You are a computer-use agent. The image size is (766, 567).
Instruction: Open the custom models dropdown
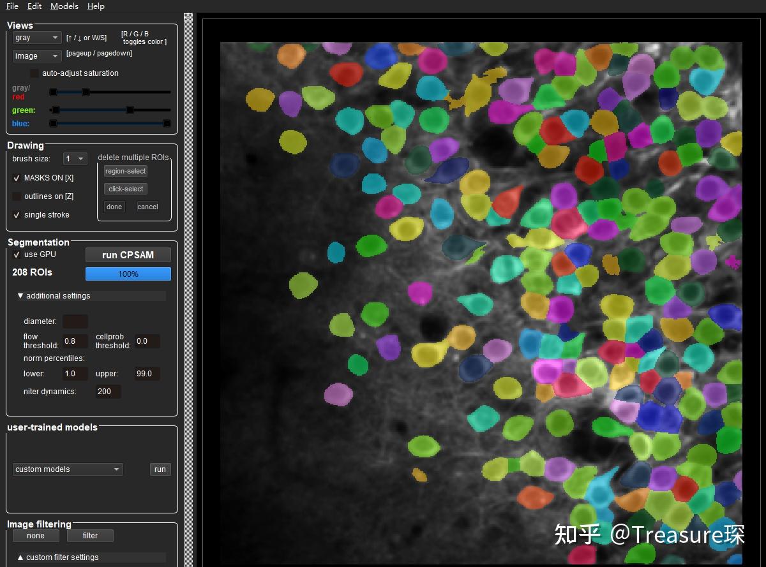tap(68, 469)
